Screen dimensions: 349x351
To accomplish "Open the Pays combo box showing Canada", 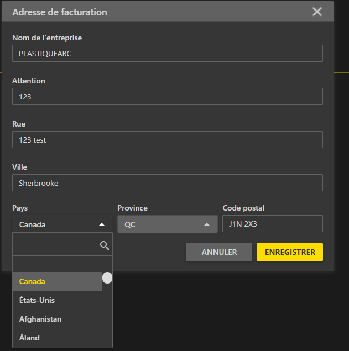I will [62, 224].
